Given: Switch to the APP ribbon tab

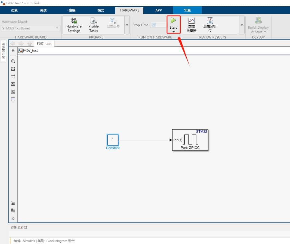Looking at the screenshot, I should [x=159, y=10].
